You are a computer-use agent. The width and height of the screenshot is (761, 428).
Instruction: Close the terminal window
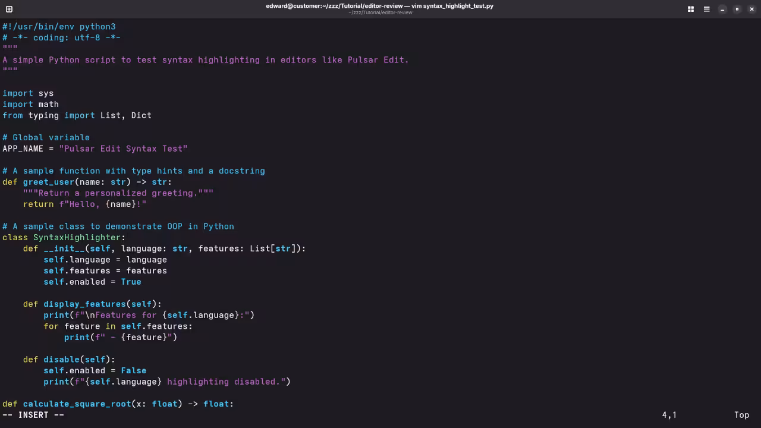[x=751, y=10]
